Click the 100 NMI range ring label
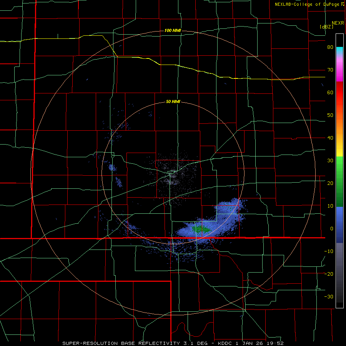The height and width of the screenshot is (346, 346). coord(173,30)
